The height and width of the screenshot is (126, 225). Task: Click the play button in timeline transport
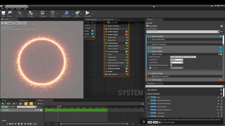(x=22, y=124)
